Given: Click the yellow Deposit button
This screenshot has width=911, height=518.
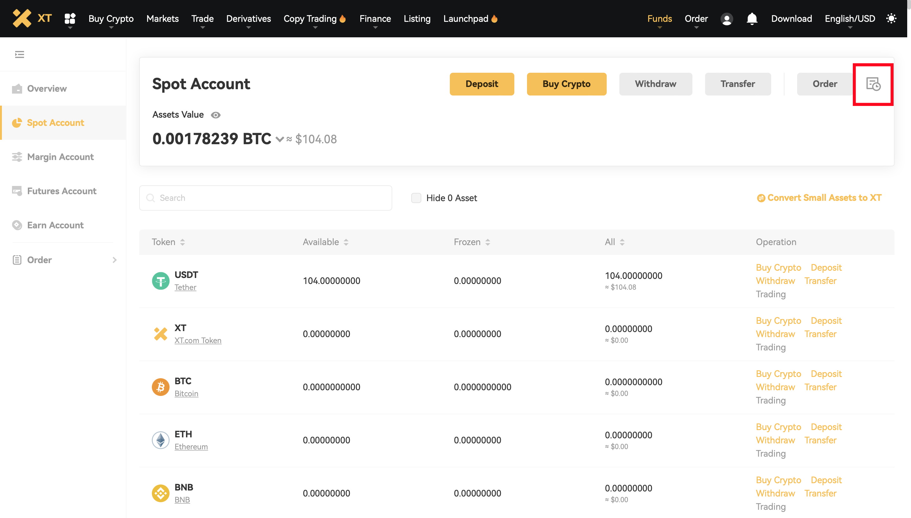Looking at the screenshot, I should click(481, 84).
